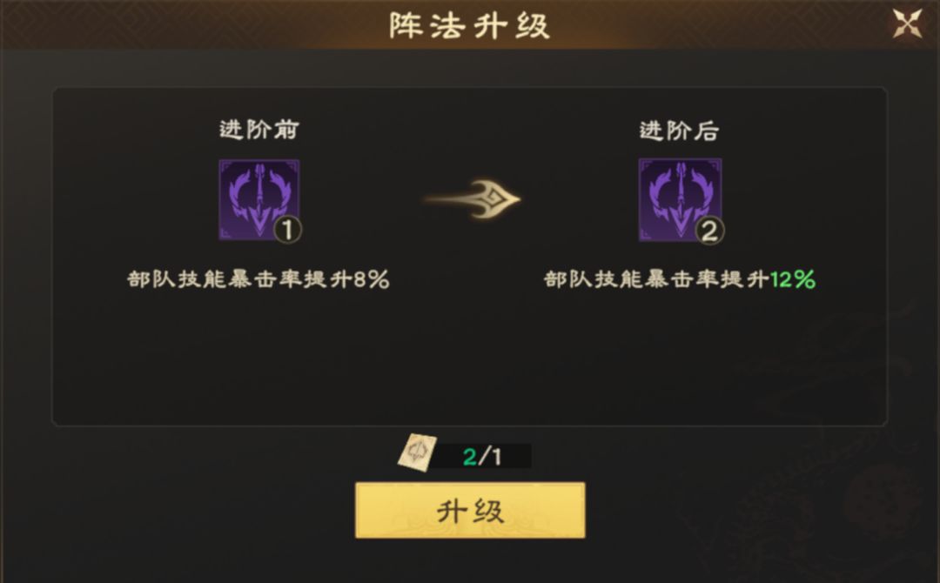Click the circled number 1 level badge
Viewport: 940px width, 583px height.
[287, 230]
